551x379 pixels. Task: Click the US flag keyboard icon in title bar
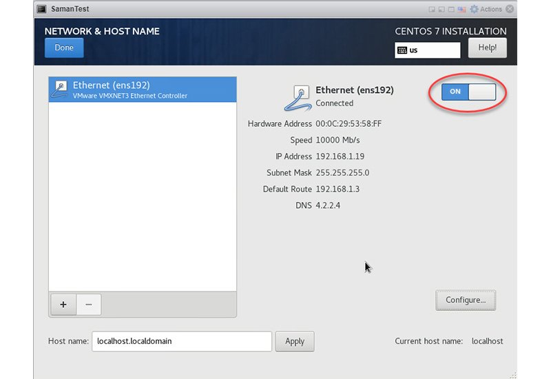[462, 9]
